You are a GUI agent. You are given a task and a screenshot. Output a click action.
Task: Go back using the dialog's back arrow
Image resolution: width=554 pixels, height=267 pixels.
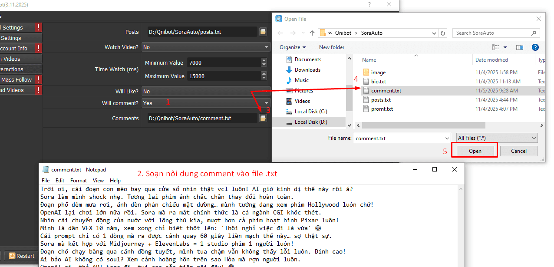pos(280,33)
